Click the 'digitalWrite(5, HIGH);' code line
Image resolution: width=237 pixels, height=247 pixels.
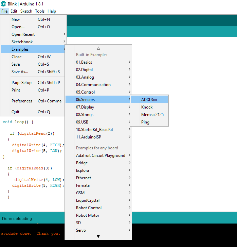pyautogui.click(x=38, y=185)
